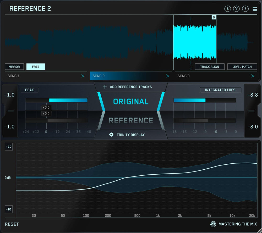Change the Integrated LUFS meter mode
Screen dimensions: 262x233
pos(221,90)
